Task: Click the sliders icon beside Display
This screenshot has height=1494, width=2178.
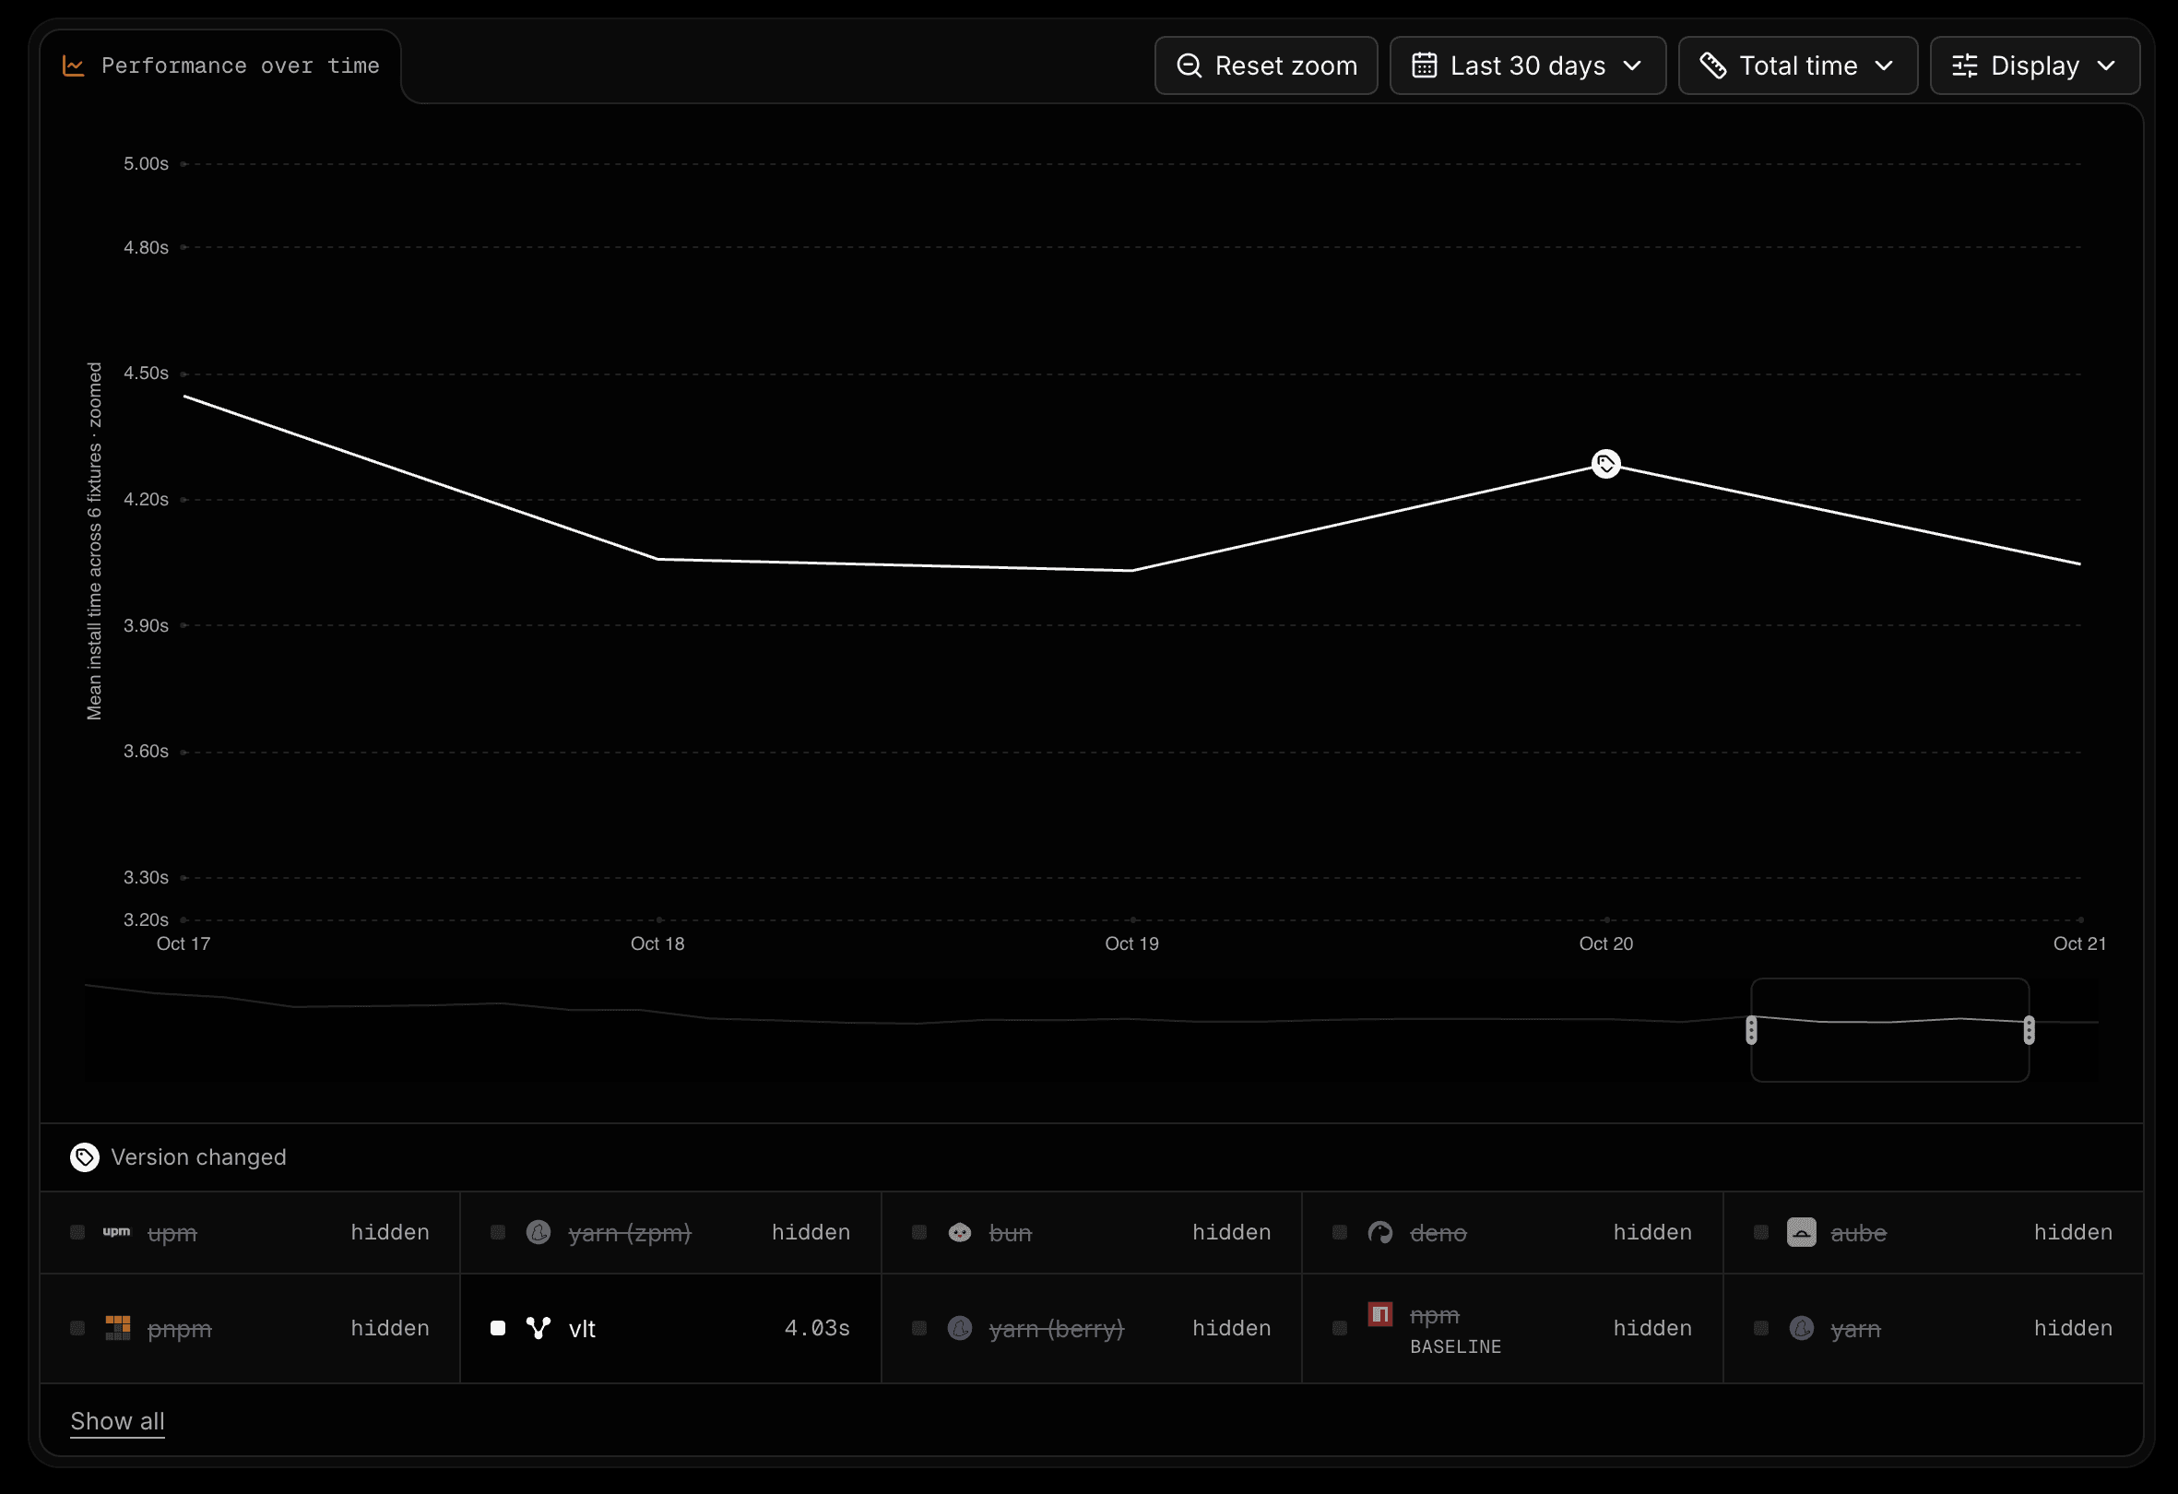Action: tap(1964, 65)
